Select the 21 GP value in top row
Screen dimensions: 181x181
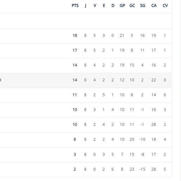click(x=122, y=35)
